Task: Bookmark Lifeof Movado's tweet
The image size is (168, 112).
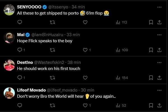Action: 151,105
